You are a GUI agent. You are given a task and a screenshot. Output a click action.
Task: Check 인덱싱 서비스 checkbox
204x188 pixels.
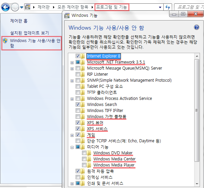click(78, 177)
